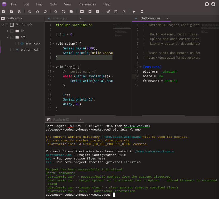Open the Help menu
The height and width of the screenshot is (199, 219).
coord(107,4)
